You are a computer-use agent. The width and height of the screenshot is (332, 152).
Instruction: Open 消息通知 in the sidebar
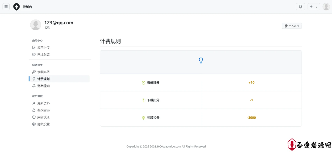pyautogui.click(x=43, y=86)
